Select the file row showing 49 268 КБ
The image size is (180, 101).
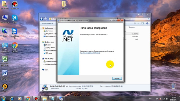click(x=132, y=34)
